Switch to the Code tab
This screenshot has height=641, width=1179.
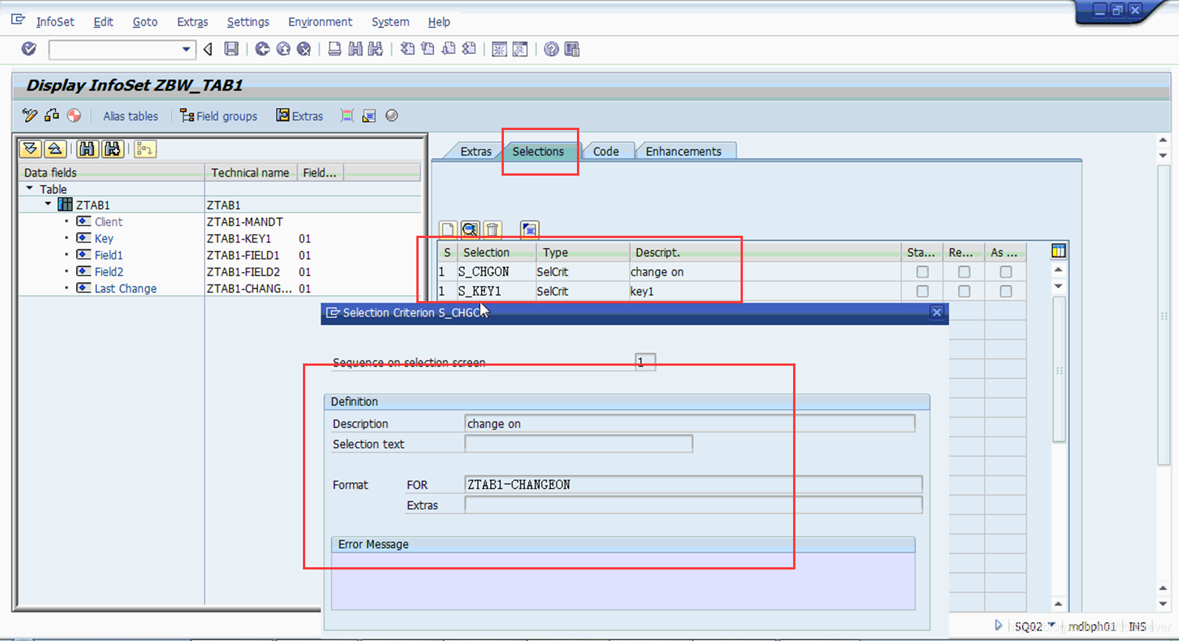coord(606,151)
